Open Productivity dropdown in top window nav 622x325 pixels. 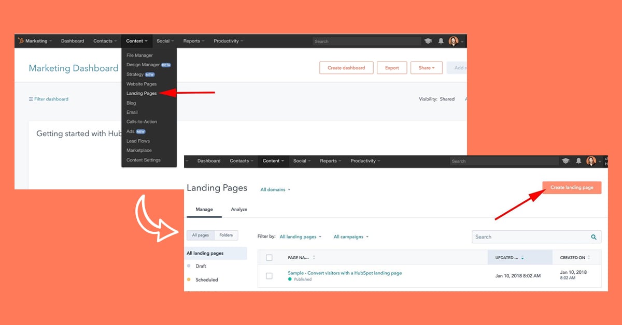229,41
